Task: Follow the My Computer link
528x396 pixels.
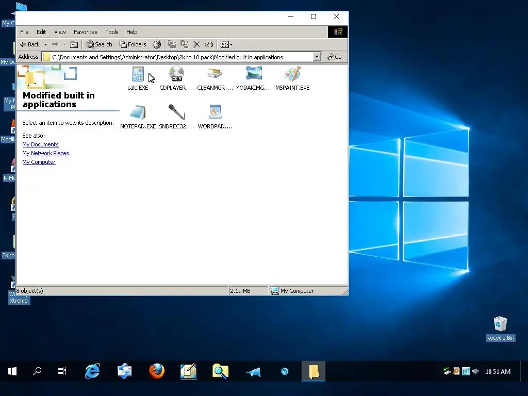Action: [39, 162]
